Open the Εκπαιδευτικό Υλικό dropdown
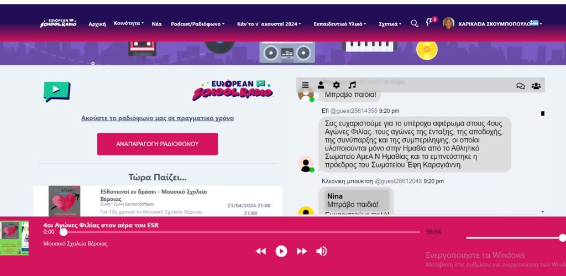Image resolution: width=566 pixels, height=276 pixels. click(339, 24)
